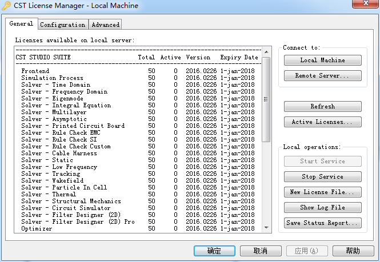Select Solver - Multilayer row

[x=138, y=112]
